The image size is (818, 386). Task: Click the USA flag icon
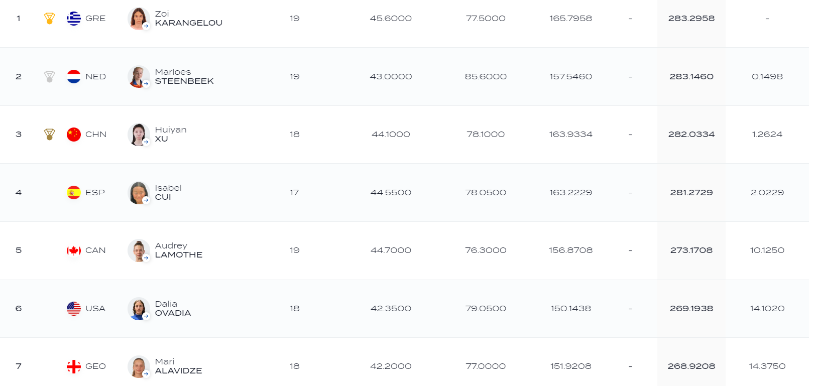pyautogui.click(x=74, y=309)
